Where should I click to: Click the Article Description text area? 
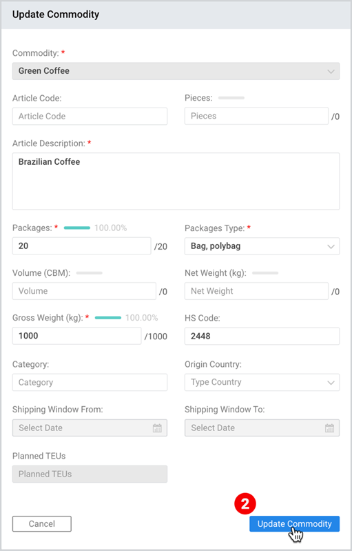point(176,181)
